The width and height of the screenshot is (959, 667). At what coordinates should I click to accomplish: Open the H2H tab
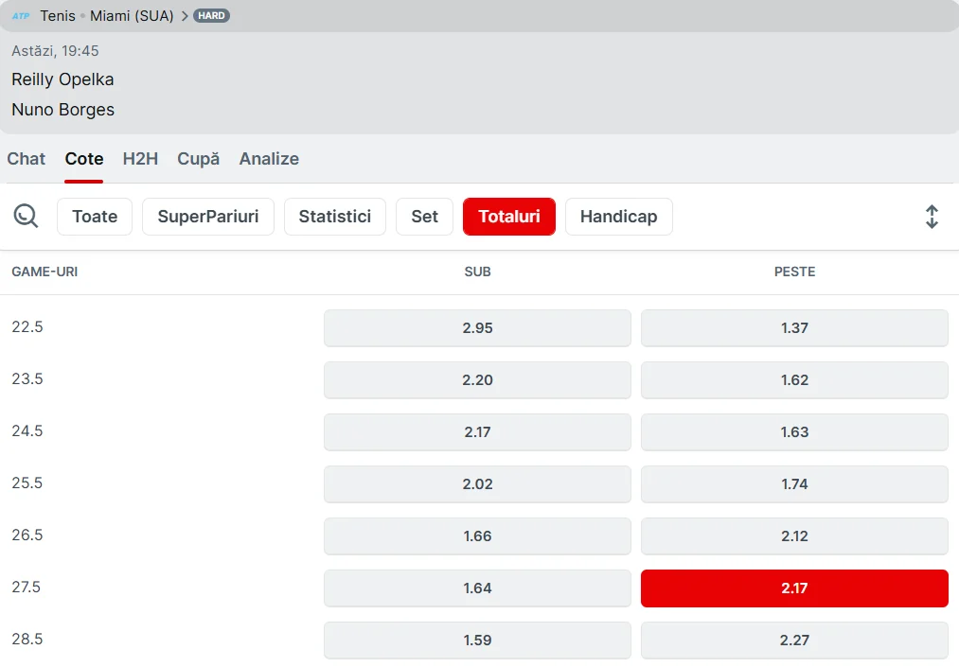click(140, 159)
